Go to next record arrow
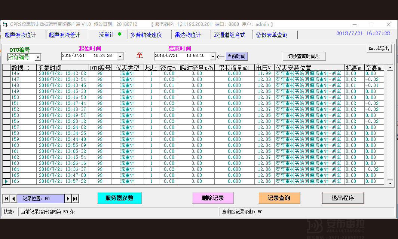This screenshot has height=239, width=398. (68, 199)
